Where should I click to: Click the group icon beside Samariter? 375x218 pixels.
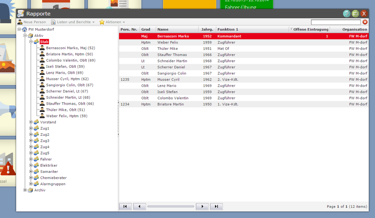pyautogui.click(x=36, y=171)
